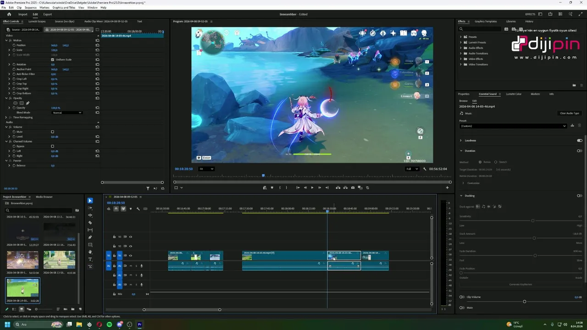This screenshot has height=330, width=587.
Task: Open the Preset (Custom) dropdown
Action: (513, 126)
